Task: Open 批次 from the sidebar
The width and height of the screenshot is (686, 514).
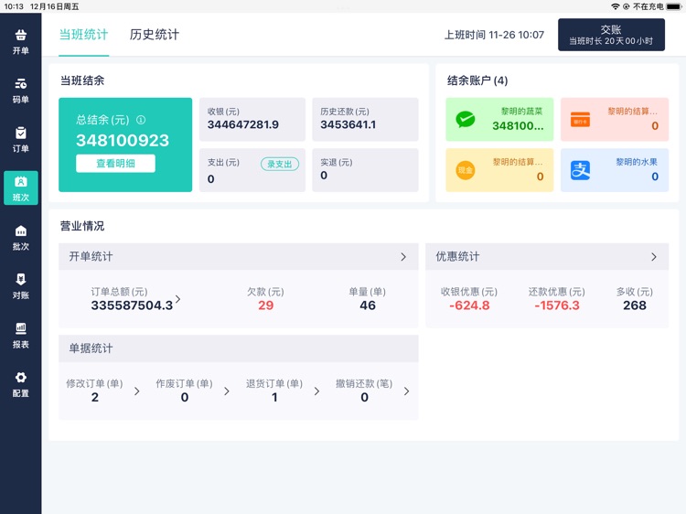Action: 20,238
